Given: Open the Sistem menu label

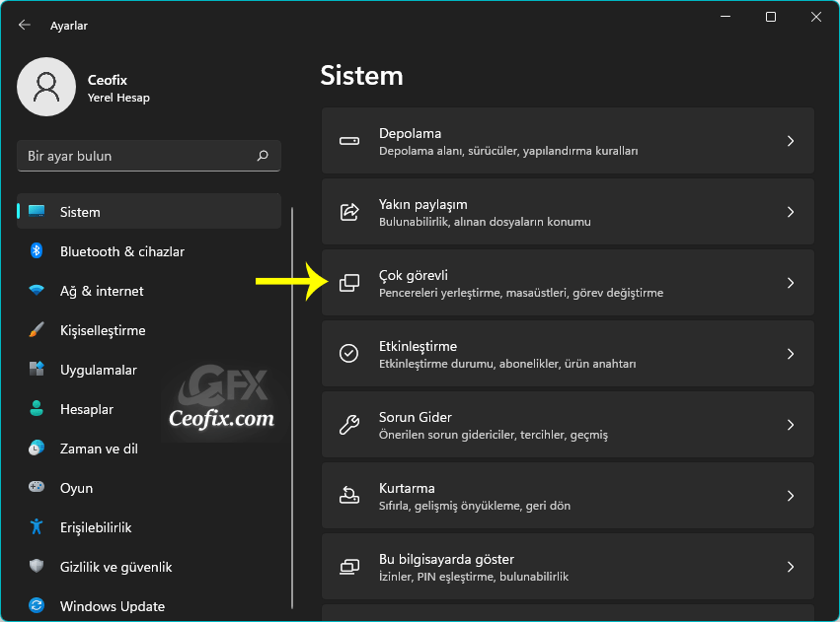Looking at the screenshot, I should point(80,212).
